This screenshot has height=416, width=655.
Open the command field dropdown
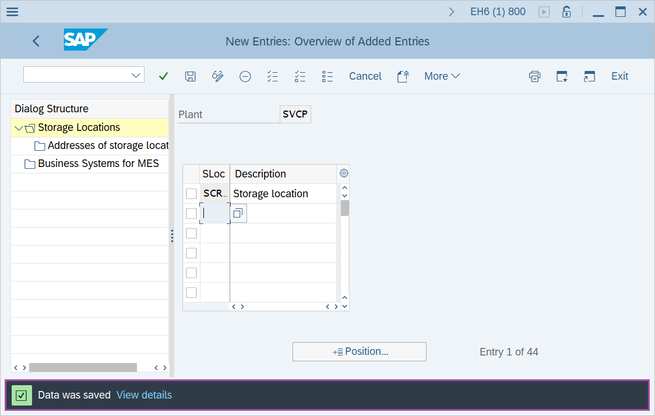click(136, 75)
